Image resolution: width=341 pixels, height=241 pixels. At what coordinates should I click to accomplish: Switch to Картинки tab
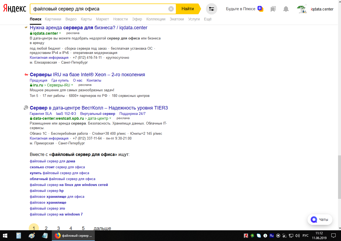tap(53, 19)
